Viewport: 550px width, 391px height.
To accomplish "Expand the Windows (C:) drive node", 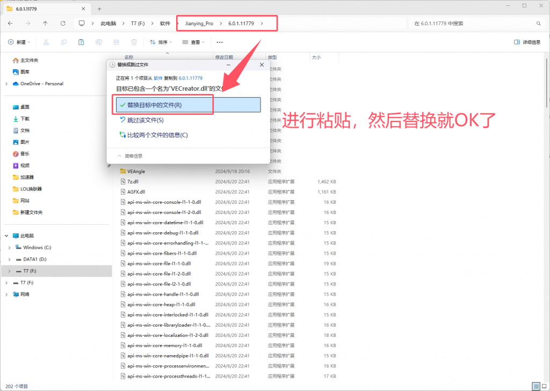I will pyautogui.click(x=10, y=247).
